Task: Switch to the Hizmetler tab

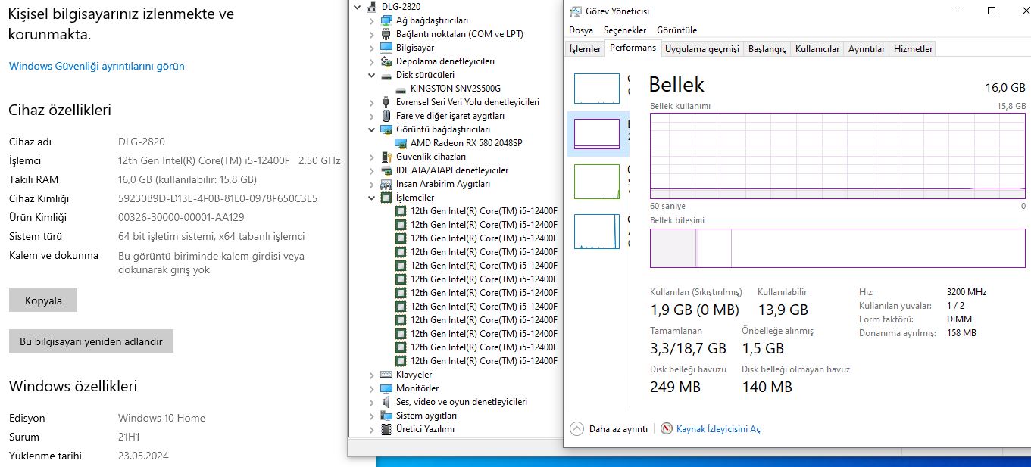Action: click(914, 49)
